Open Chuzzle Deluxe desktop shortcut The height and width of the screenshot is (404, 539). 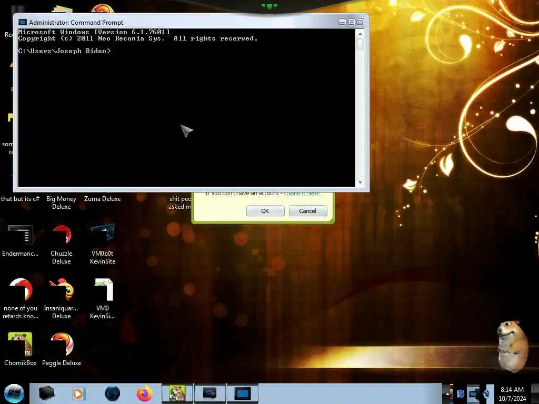click(x=62, y=244)
